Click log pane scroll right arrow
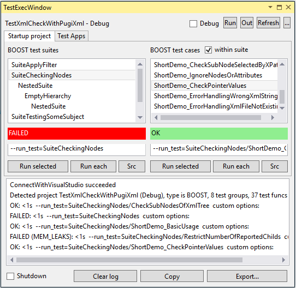The width and height of the screenshot is (296, 288). click(283, 260)
